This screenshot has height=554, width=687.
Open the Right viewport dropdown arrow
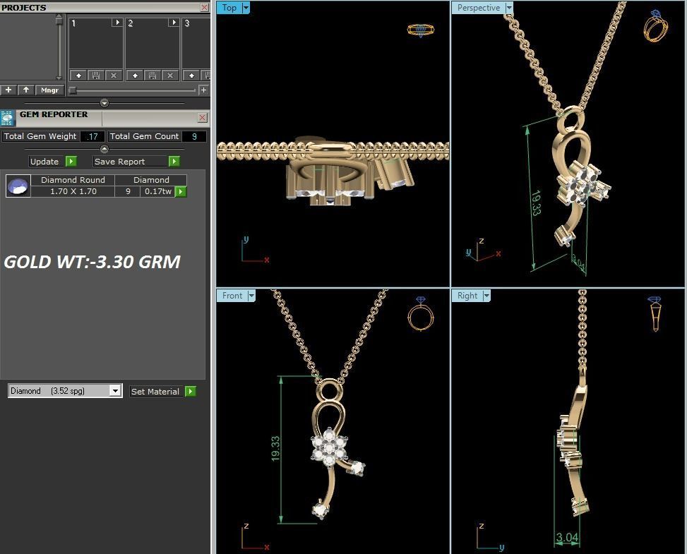pyautogui.click(x=486, y=296)
